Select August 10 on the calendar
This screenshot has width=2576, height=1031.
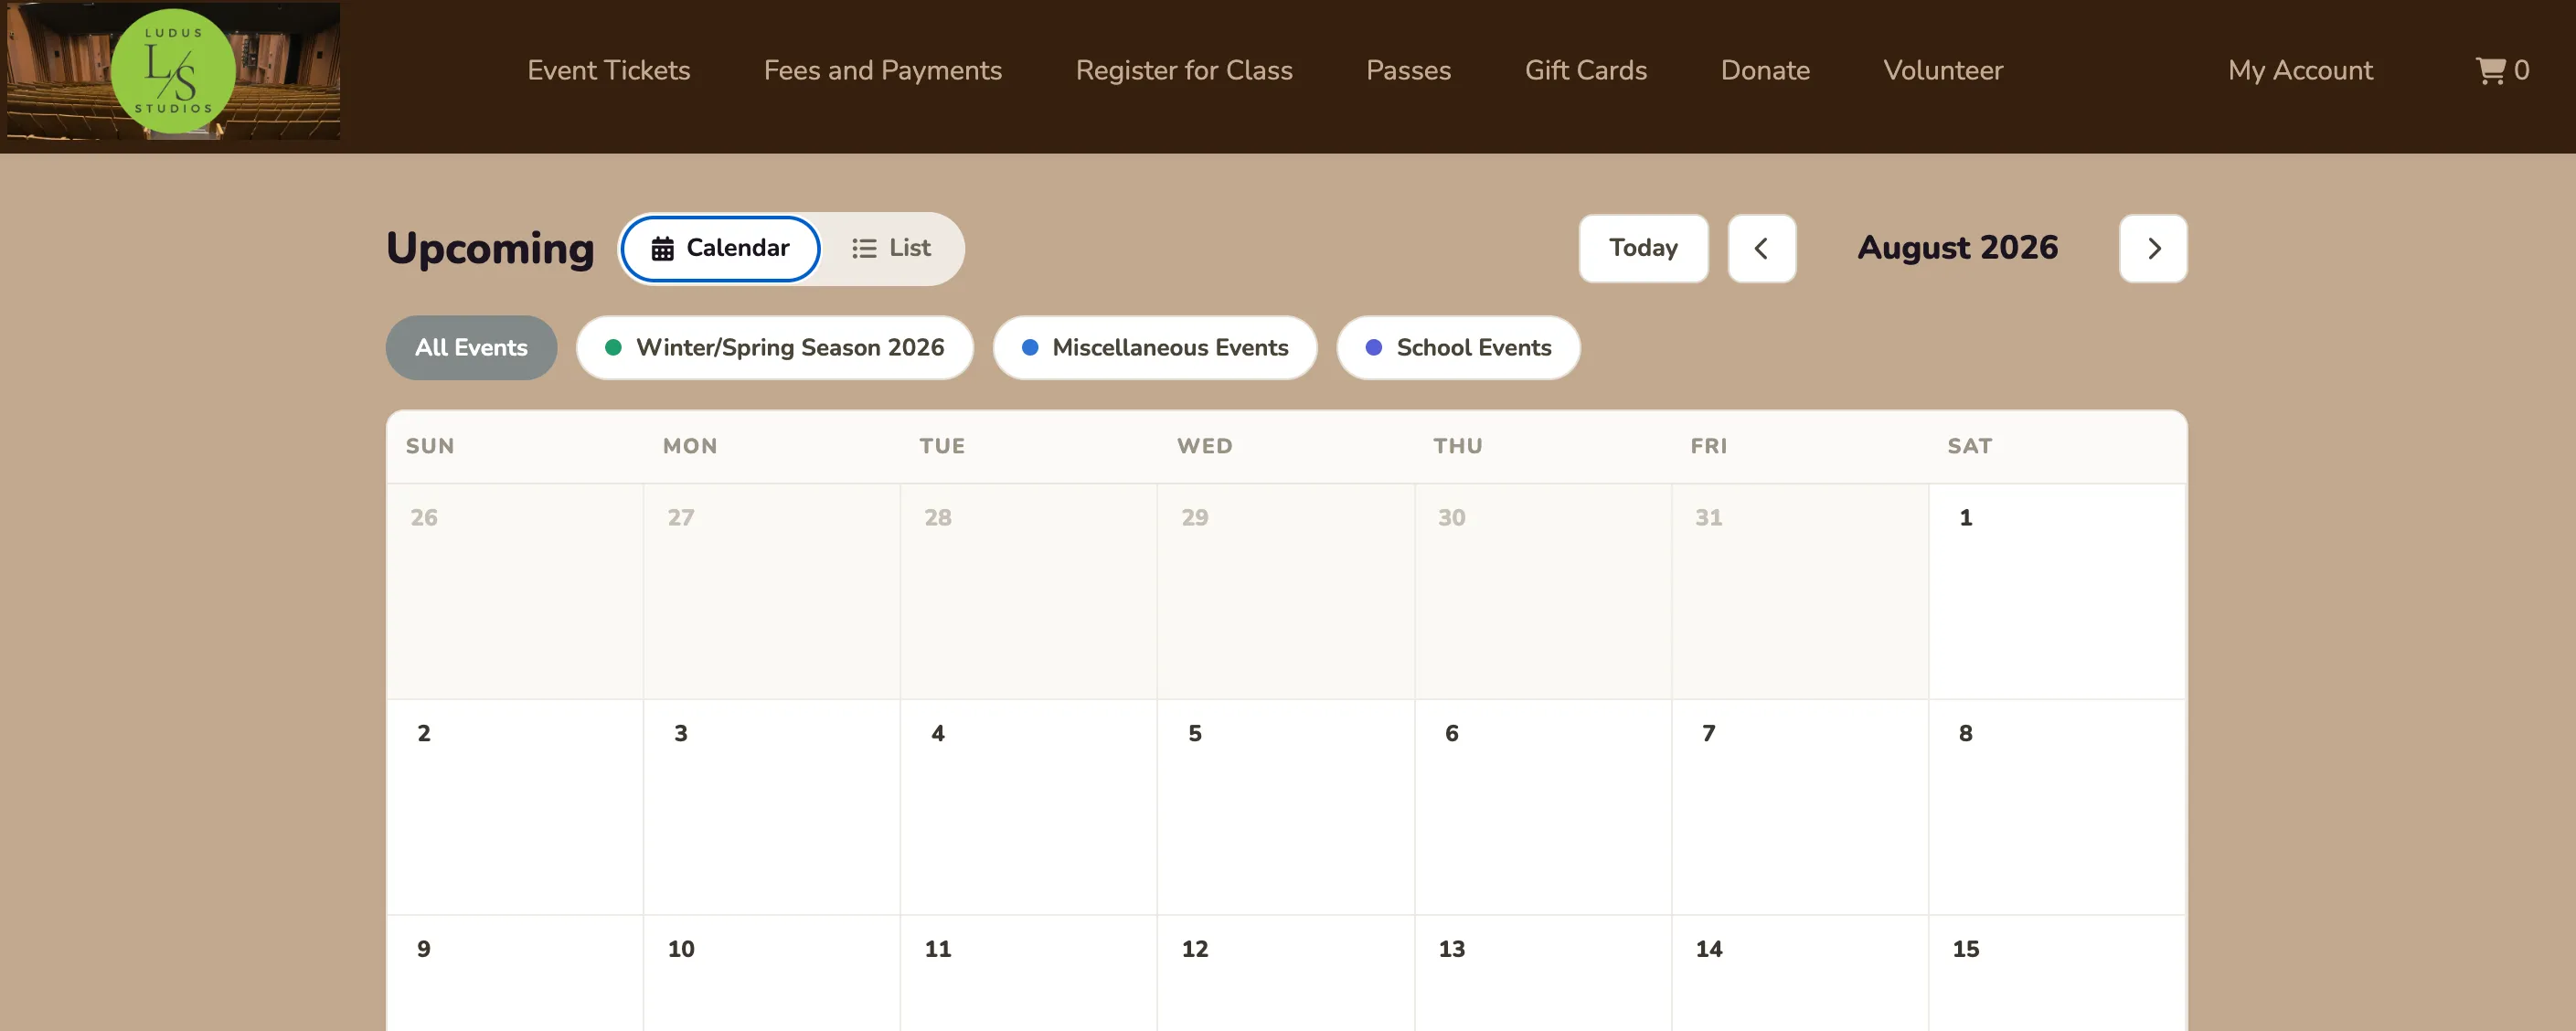(x=772, y=973)
